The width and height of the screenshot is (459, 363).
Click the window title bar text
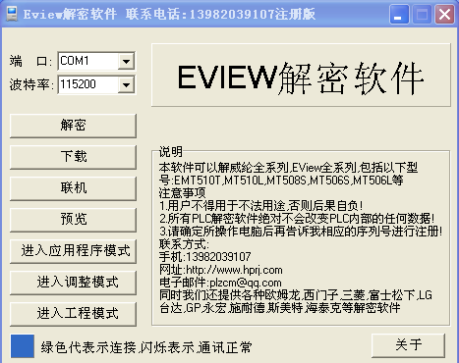[169, 14]
